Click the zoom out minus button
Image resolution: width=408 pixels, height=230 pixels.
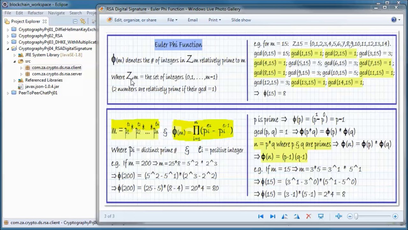tap(350, 216)
